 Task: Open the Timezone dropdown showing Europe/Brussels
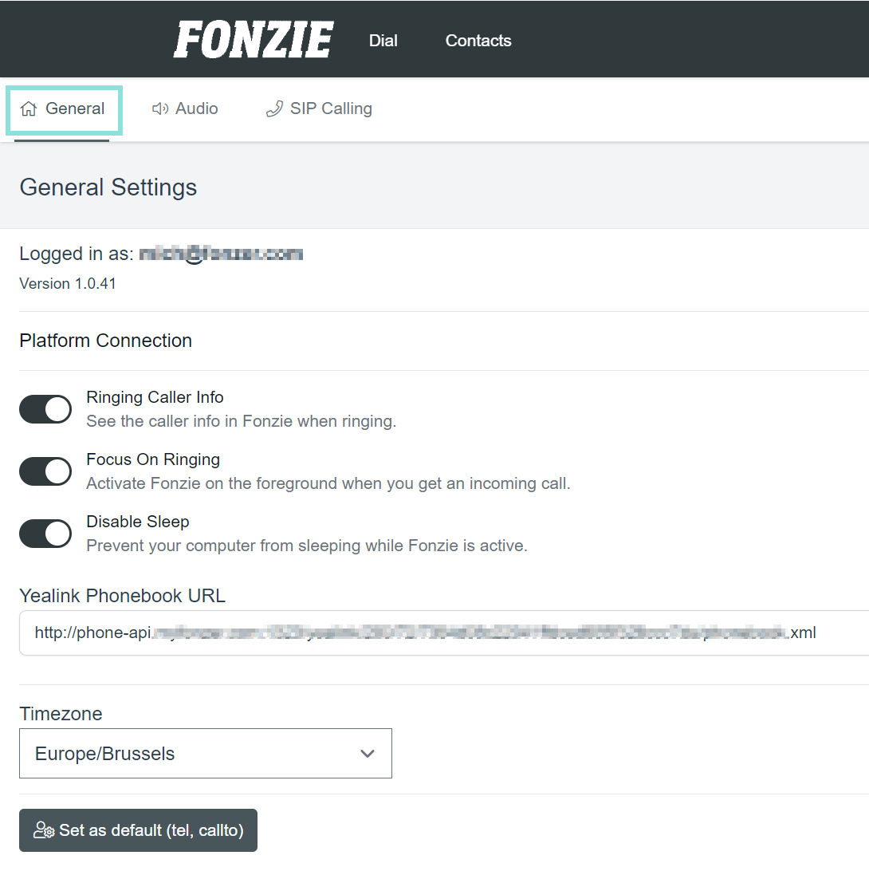(x=206, y=753)
